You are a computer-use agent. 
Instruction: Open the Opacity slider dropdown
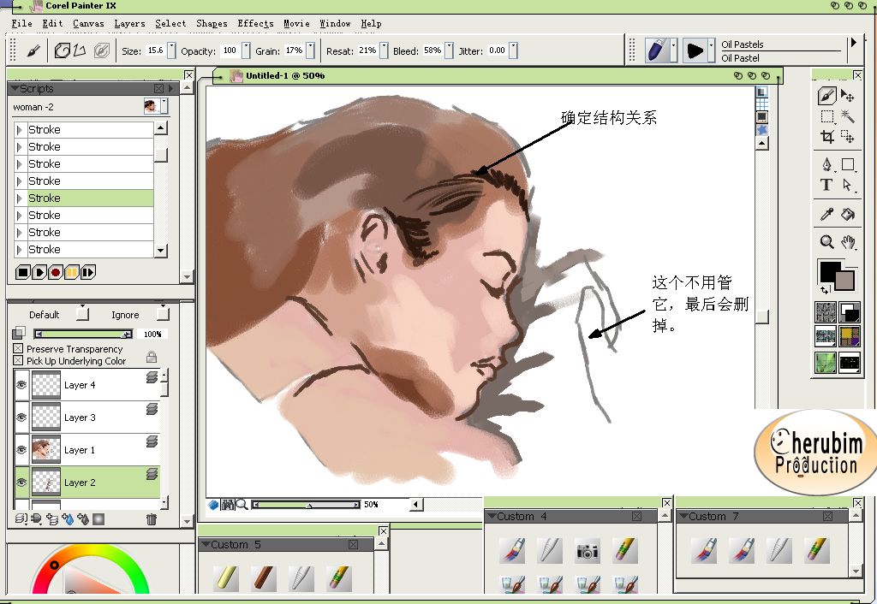pos(246,50)
